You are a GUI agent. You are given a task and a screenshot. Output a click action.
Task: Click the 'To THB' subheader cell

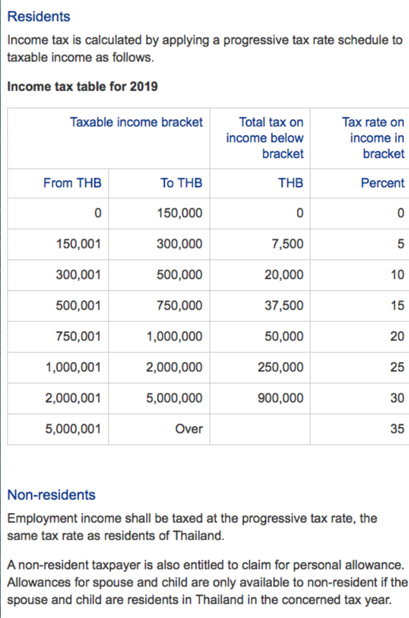(181, 183)
